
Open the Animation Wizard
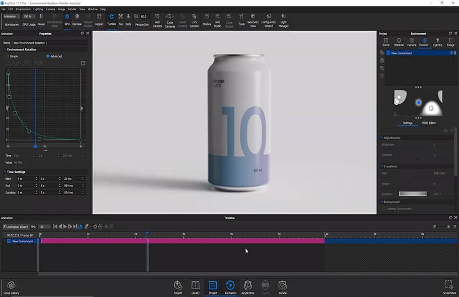pyautogui.click(x=16, y=226)
